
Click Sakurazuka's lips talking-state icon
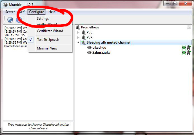tap(89, 53)
